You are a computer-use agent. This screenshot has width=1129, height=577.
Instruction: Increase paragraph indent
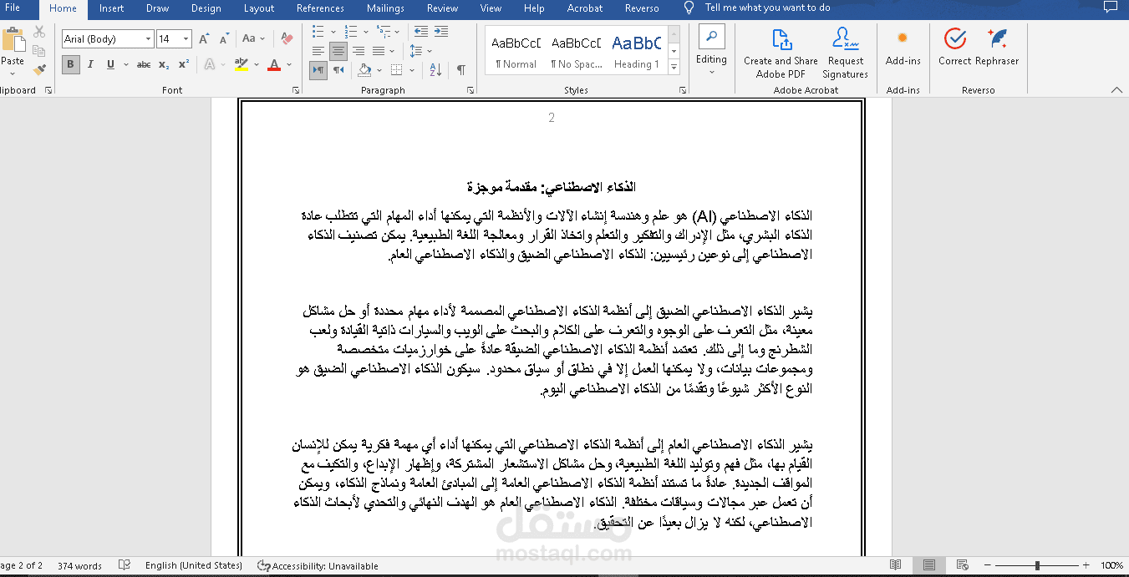coord(442,32)
